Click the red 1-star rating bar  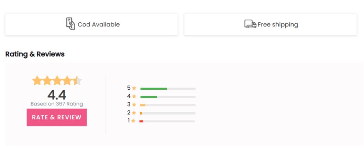167,121
